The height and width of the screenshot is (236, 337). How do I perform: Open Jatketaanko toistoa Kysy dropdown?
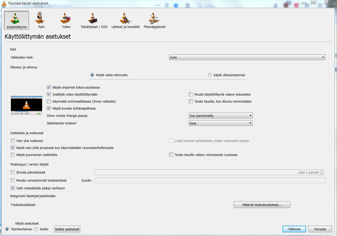coord(221,123)
